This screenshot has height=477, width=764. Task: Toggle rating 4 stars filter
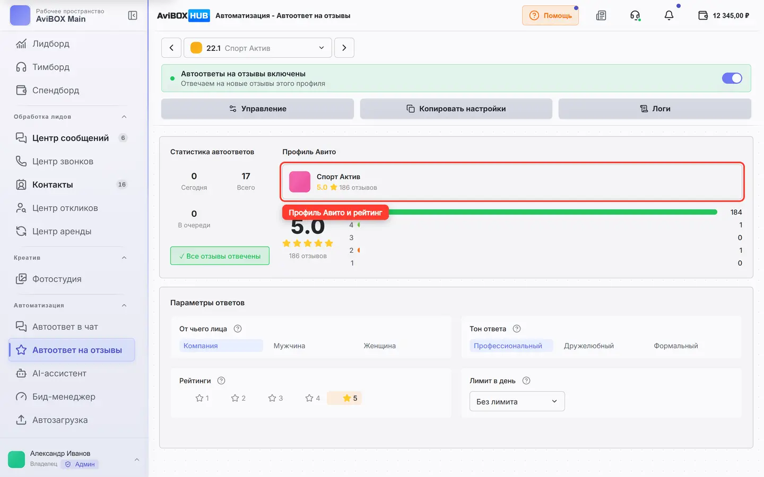tap(312, 398)
